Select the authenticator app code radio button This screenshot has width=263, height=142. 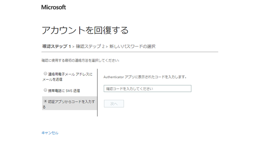tap(45, 101)
